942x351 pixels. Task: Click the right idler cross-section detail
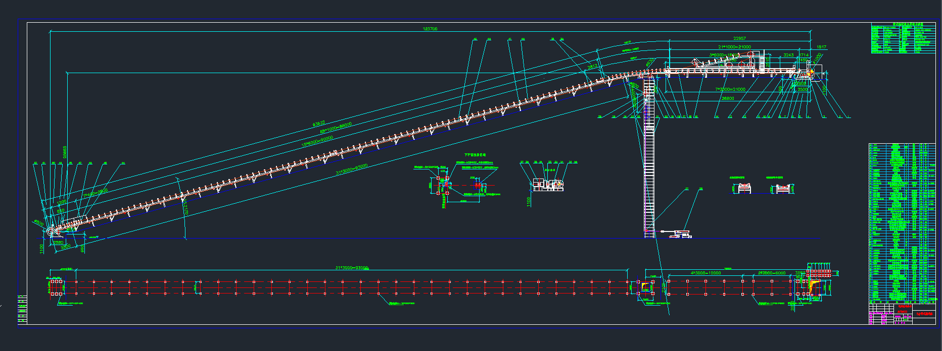coord(782,188)
